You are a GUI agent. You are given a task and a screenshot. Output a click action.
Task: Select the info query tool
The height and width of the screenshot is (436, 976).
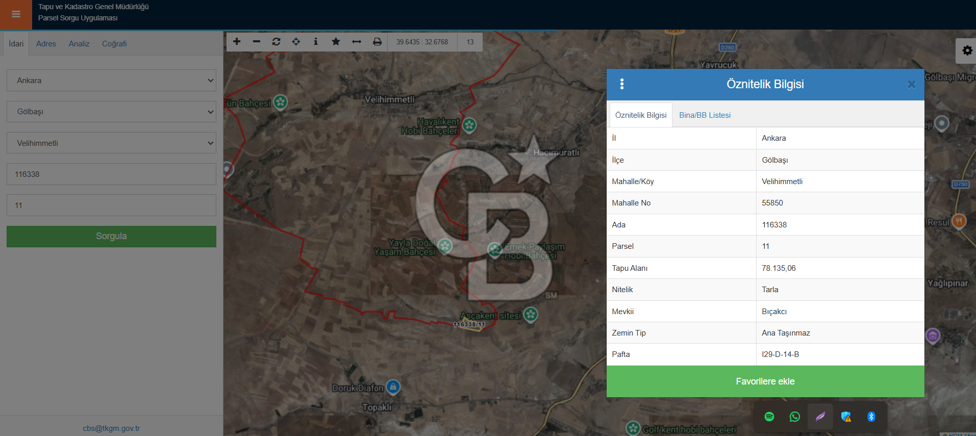[x=316, y=42]
